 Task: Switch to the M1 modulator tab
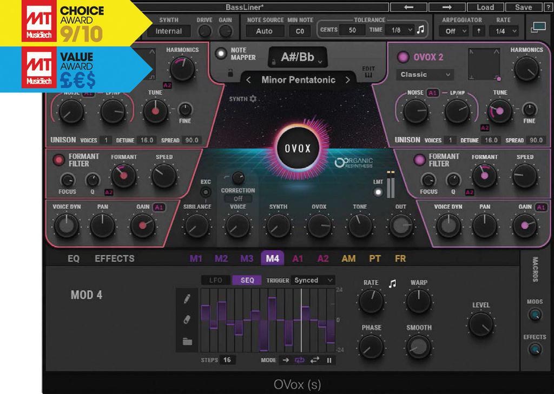(196, 259)
